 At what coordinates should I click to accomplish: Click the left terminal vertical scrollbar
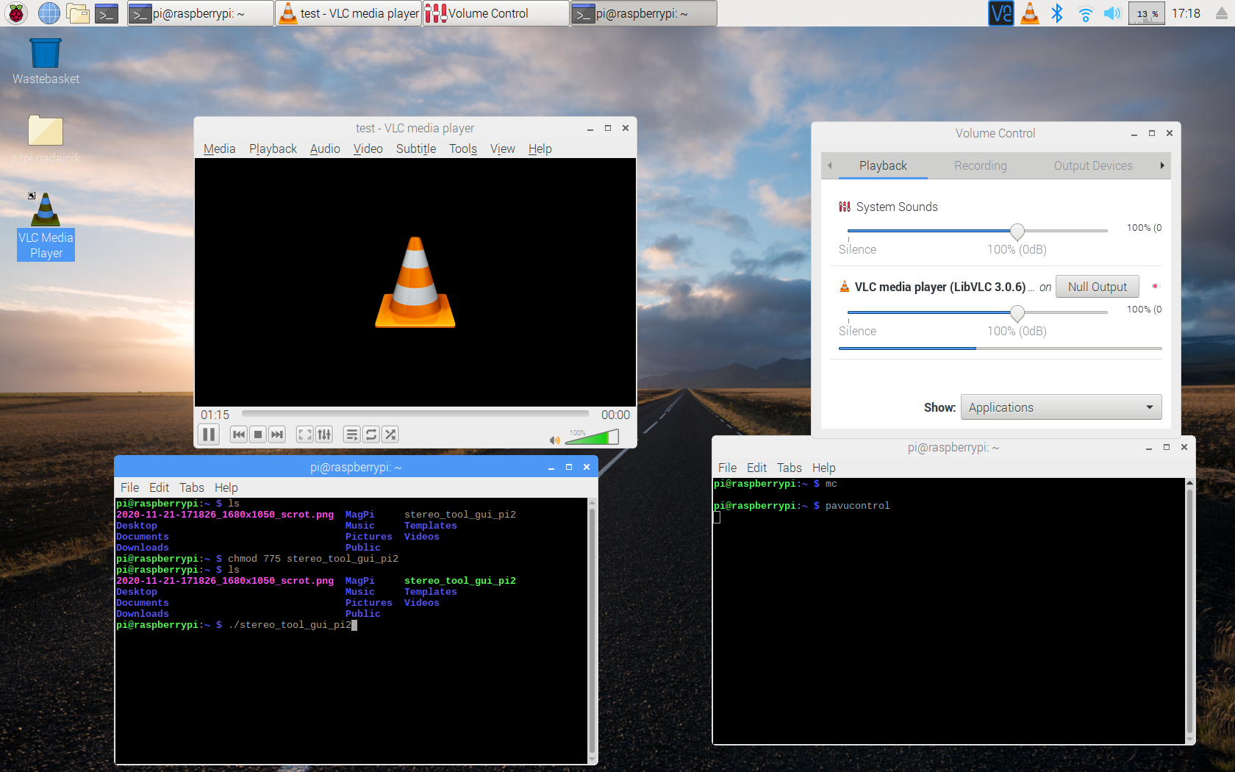592,631
